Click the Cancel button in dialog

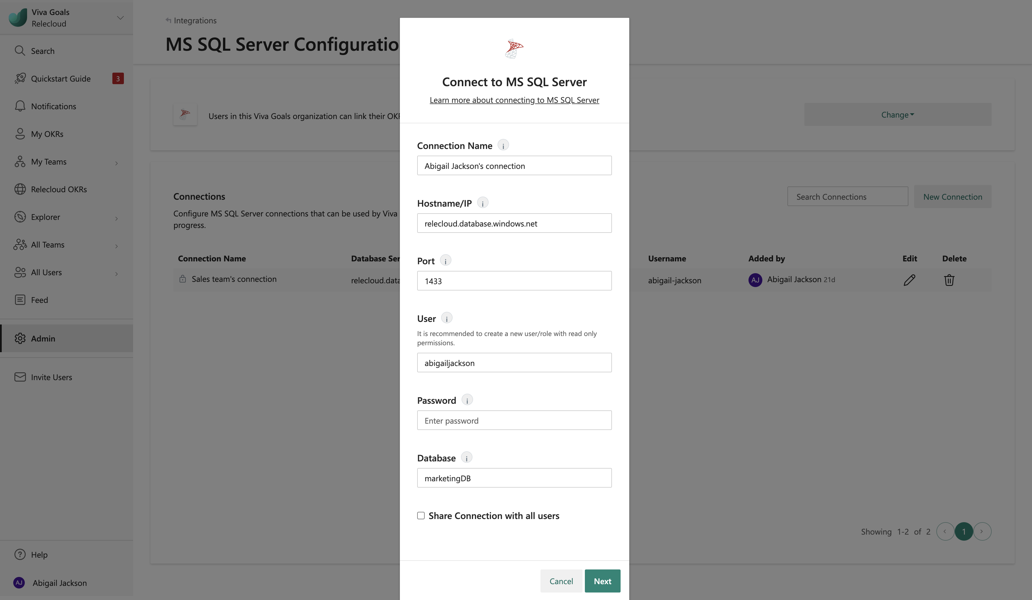click(x=561, y=581)
